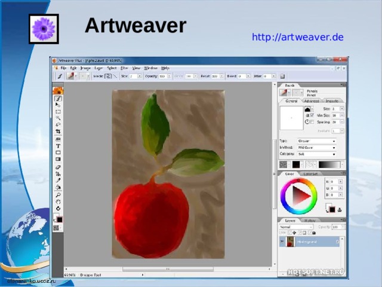Toggle the Spacing checkbox
The image size is (382, 287).
pos(312,122)
